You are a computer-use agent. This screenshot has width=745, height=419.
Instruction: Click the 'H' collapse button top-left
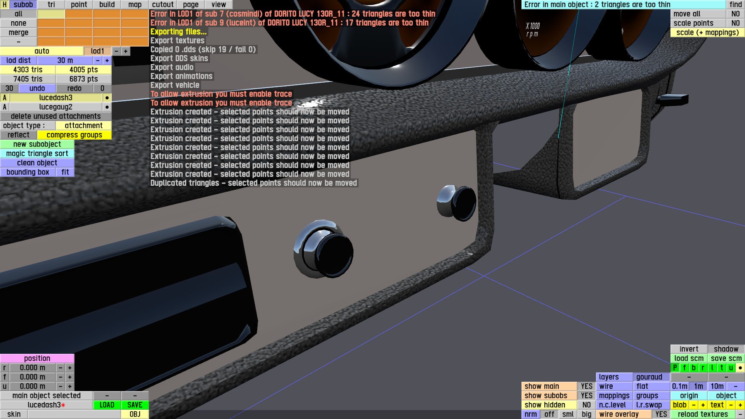5,5
